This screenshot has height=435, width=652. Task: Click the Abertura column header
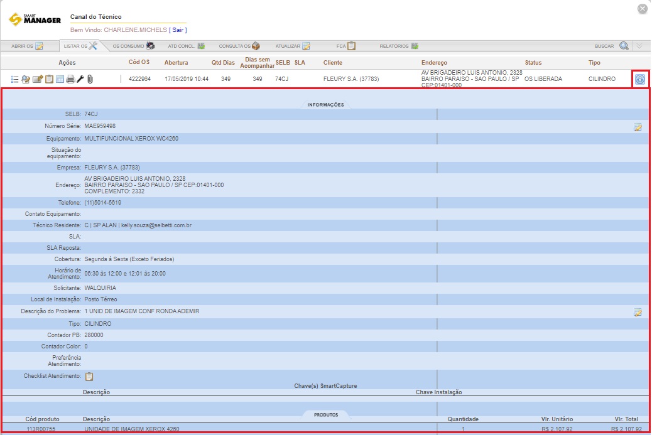[177, 63]
